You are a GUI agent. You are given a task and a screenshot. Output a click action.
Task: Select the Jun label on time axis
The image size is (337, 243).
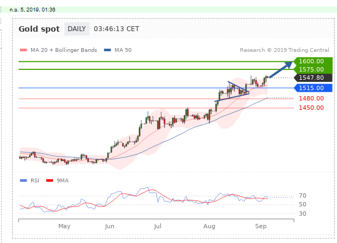pos(110,226)
